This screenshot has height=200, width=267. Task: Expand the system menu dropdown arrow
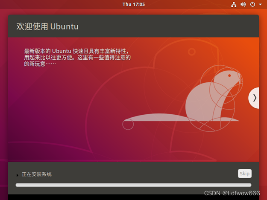[x=260, y=5]
